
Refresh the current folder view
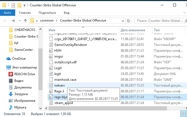(x=128, y=21)
